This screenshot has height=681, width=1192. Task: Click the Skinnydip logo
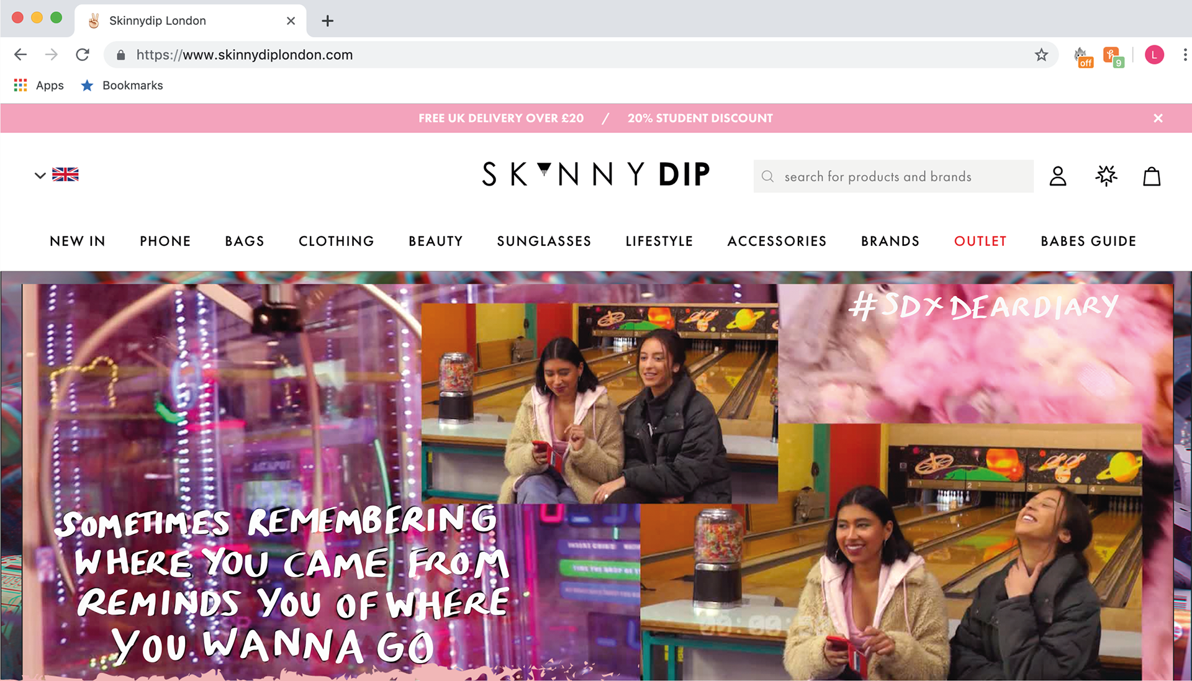[x=595, y=174]
